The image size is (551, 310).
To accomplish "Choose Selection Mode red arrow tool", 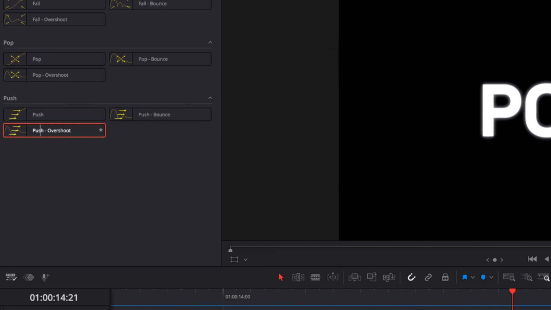I will [281, 277].
